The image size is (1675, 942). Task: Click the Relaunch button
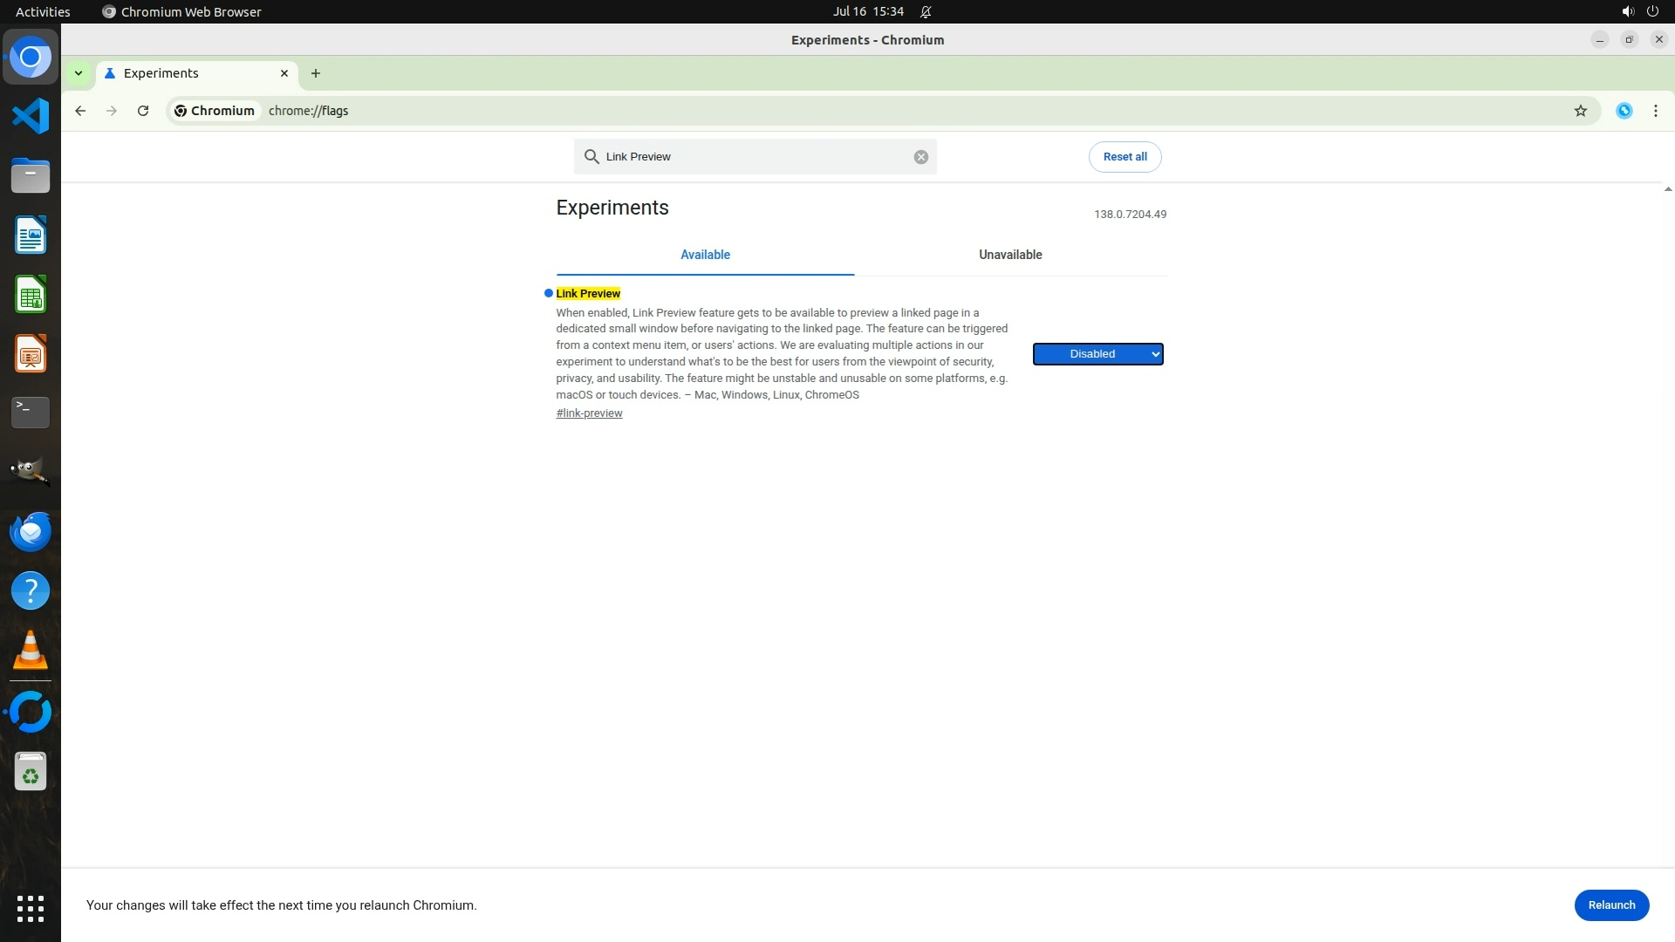point(1610,904)
